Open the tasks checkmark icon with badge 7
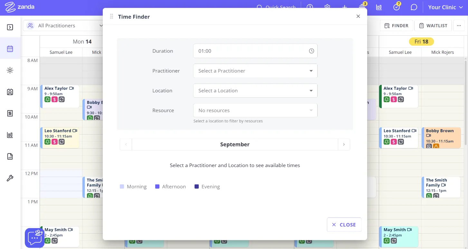 pos(396,6)
